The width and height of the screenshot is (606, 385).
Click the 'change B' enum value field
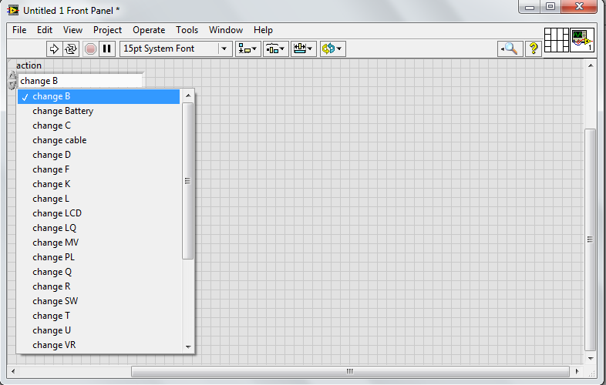79,81
